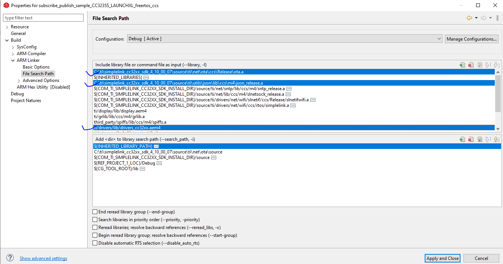Enable End reread library group checkbox
The width and height of the screenshot is (503, 264).
tap(95, 212)
